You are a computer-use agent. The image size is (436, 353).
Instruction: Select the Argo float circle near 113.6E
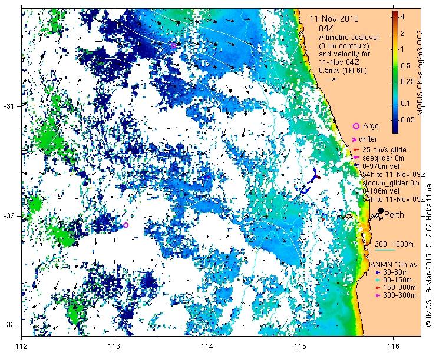pyautogui.click(x=173, y=45)
